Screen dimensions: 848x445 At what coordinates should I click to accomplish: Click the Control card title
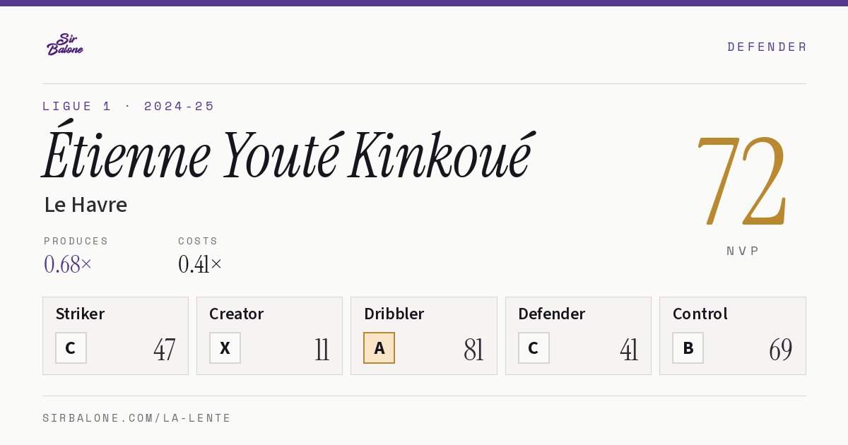click(700, 314)
